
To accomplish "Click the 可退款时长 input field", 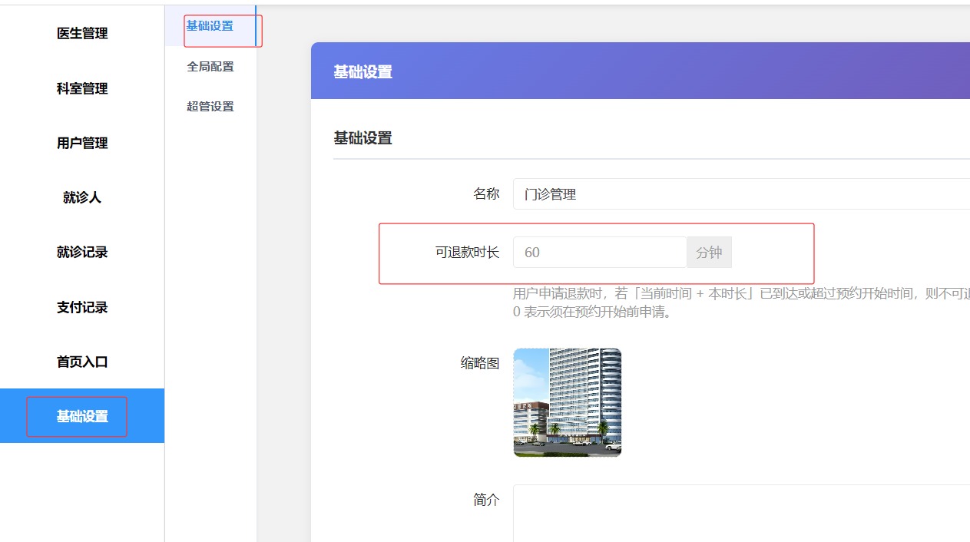I will 600,252.
